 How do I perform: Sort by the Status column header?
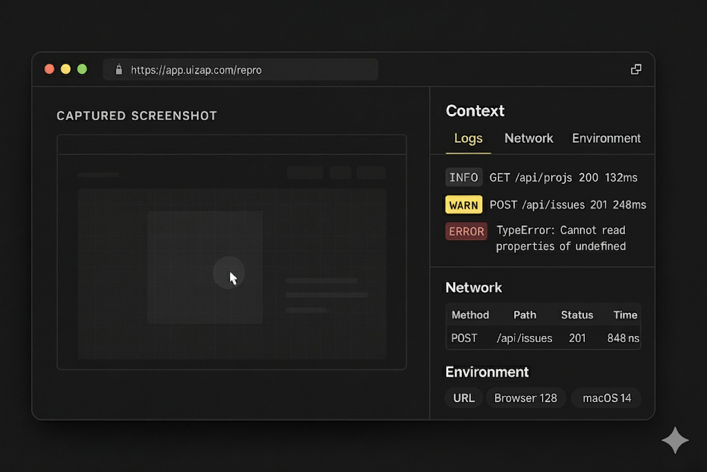(x=577, y=315)
